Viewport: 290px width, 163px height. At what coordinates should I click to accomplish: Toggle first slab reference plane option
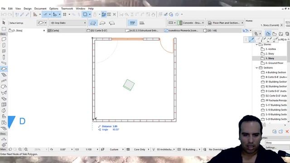click(132, 23)
